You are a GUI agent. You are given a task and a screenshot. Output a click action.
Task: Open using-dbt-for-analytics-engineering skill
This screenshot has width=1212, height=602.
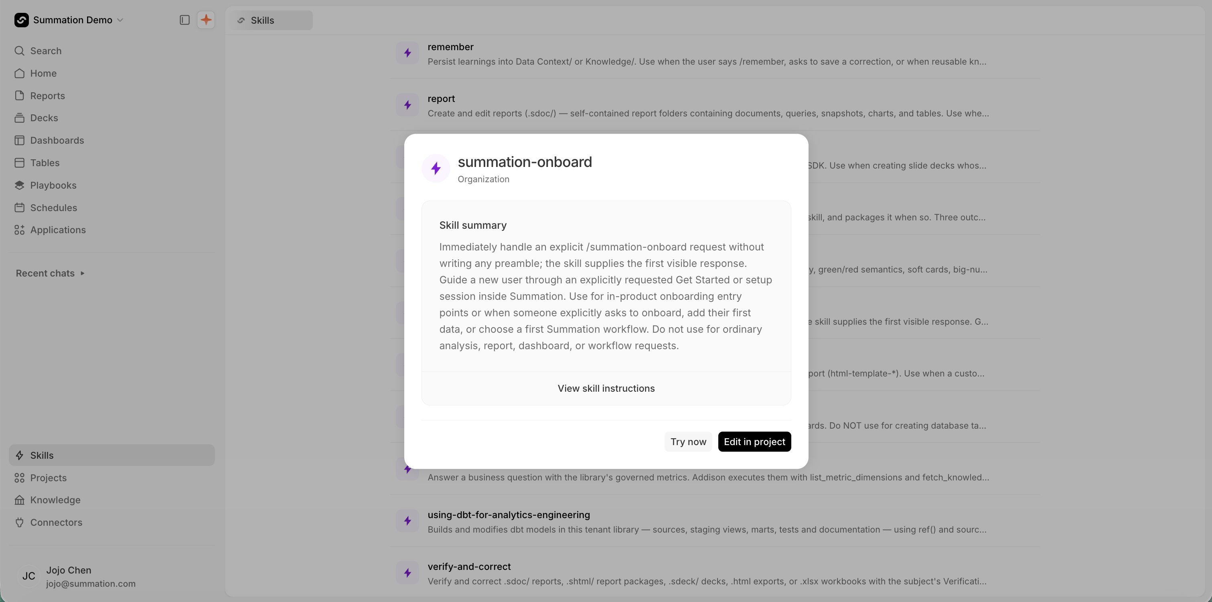point(714,521)
